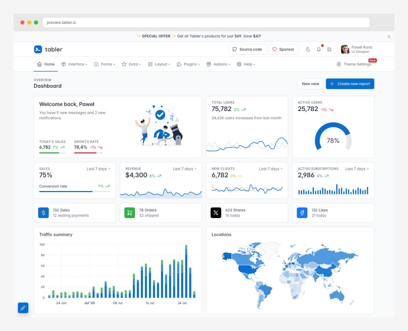Open the floating settings button at bottom left

coord(23,308)
